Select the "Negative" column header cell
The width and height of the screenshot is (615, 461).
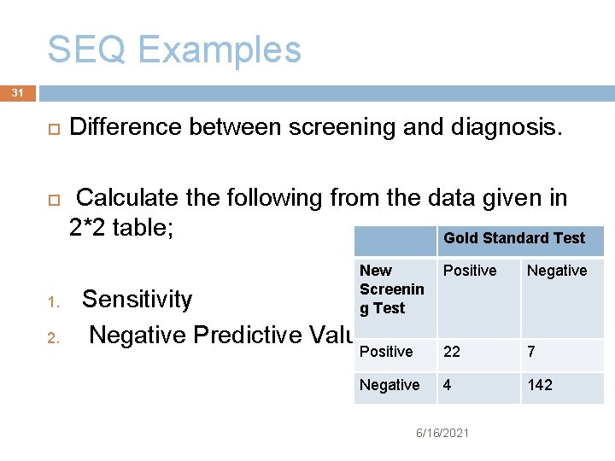click(x=556, y=271)
